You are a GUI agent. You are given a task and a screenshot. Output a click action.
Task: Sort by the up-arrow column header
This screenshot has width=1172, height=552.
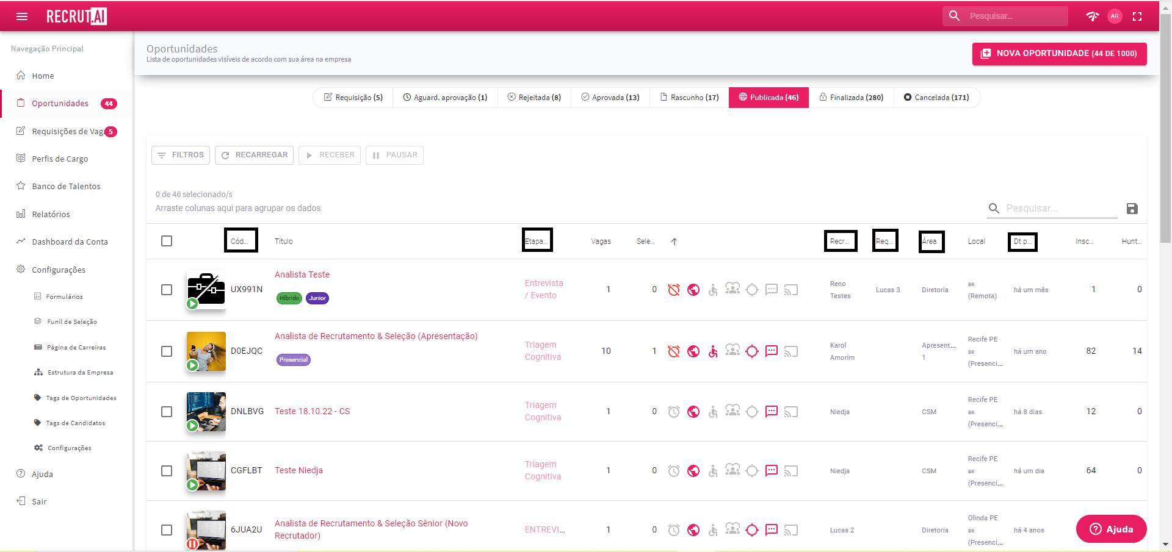(674, 242)
